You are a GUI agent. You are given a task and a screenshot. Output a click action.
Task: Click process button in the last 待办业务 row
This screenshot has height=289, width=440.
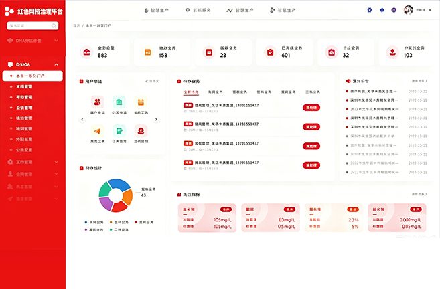coord(311,165)
